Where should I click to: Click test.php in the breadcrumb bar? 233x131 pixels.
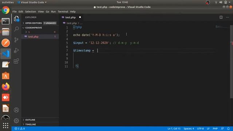pyautogui.click(x=71, y=23)
